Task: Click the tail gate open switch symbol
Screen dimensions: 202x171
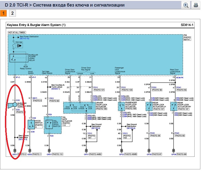Action: click(x=50, y=125)
